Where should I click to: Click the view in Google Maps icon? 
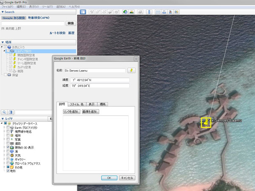coord(176,12)
